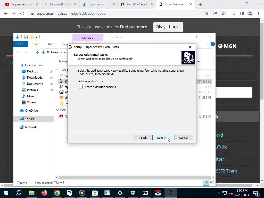This screenshot has width=264, height=198.
Task: Select Quick access in navigation pane
Action: [x=34, y=65]
